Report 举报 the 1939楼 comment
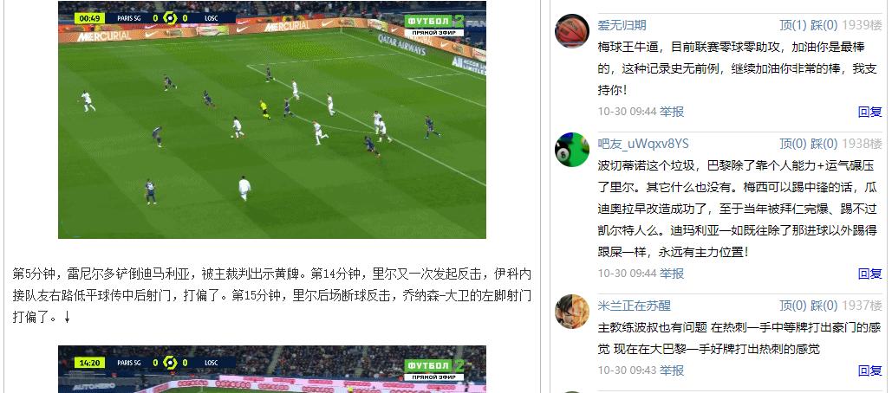892x393 pixels. click(672, 112)
